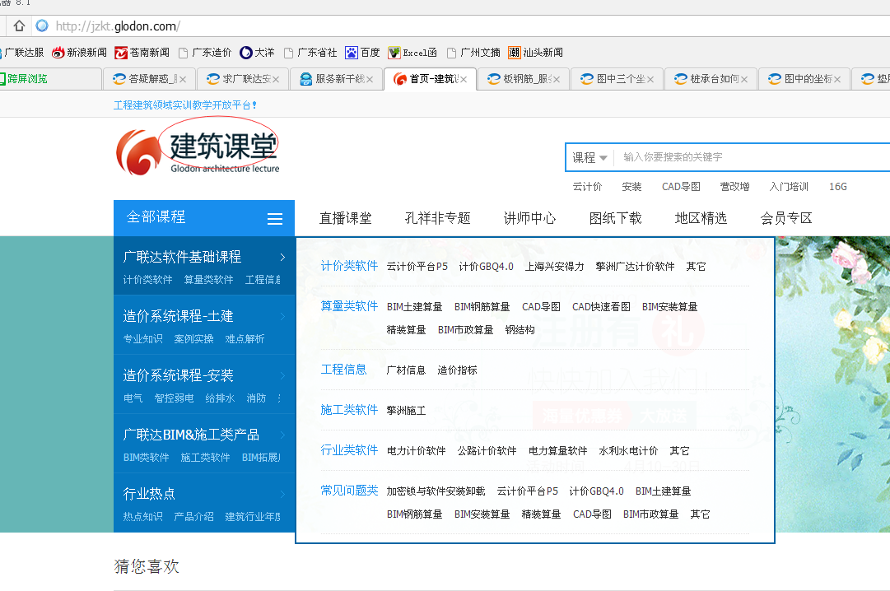890x591 pixels.
Task: Close the 服务新干线 tab
Action: pyautogui.click(x=370, y=80)
